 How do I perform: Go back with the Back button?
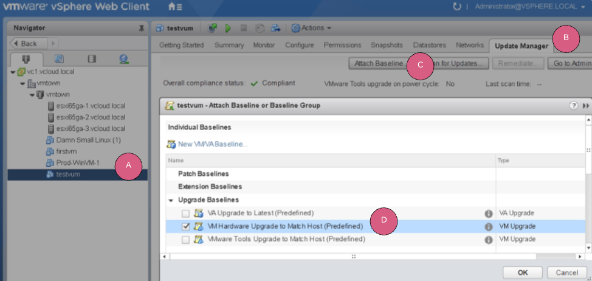[x=29, y=43]
